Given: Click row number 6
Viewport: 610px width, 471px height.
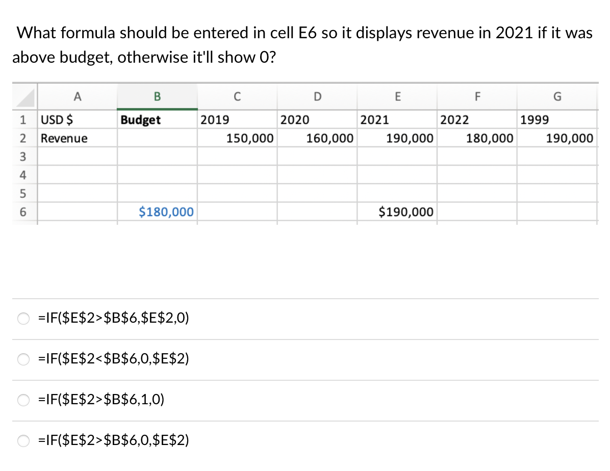Looking at the screenshot, I should pyautogui.click(x=23, y=212).
